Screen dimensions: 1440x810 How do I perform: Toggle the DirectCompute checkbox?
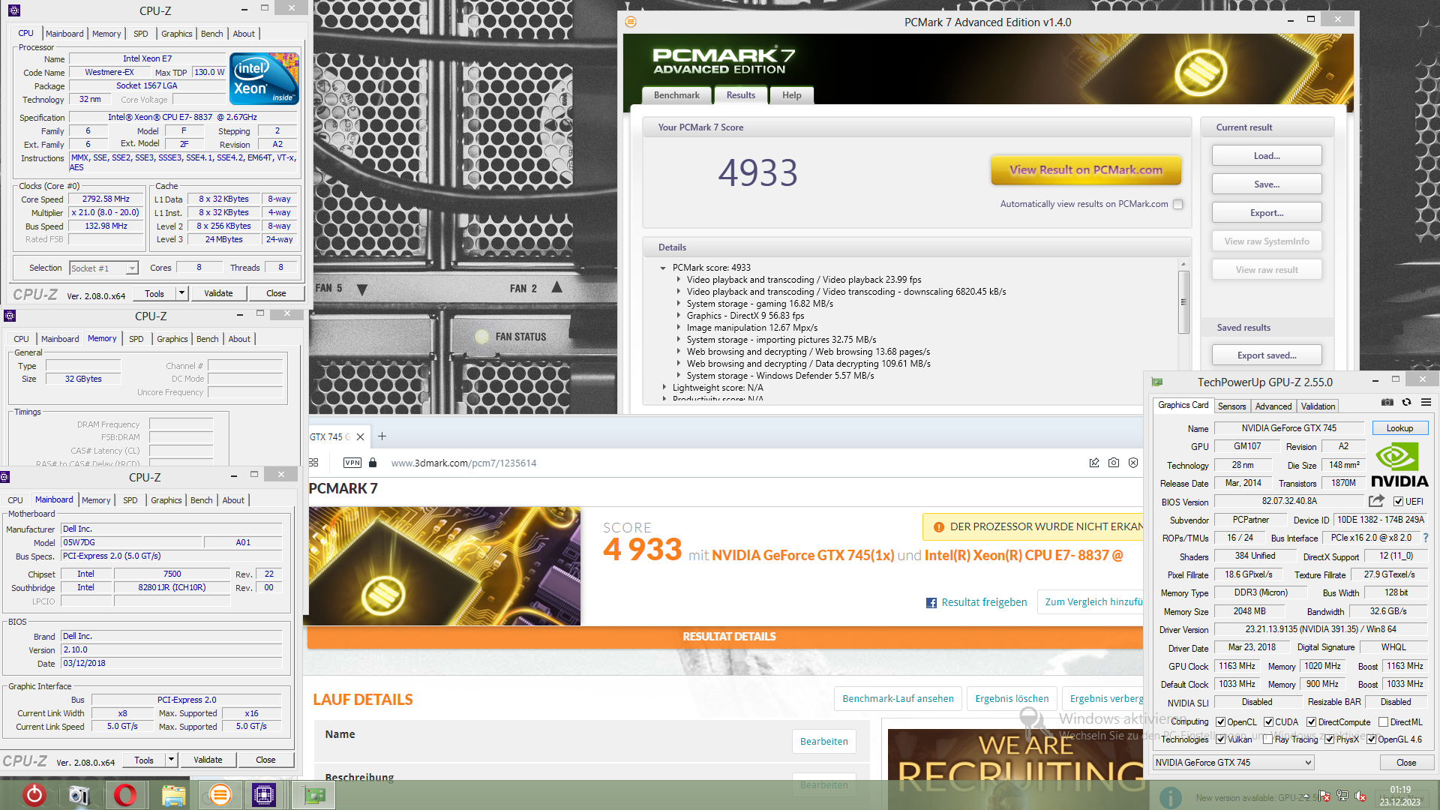coord(1312,722)
